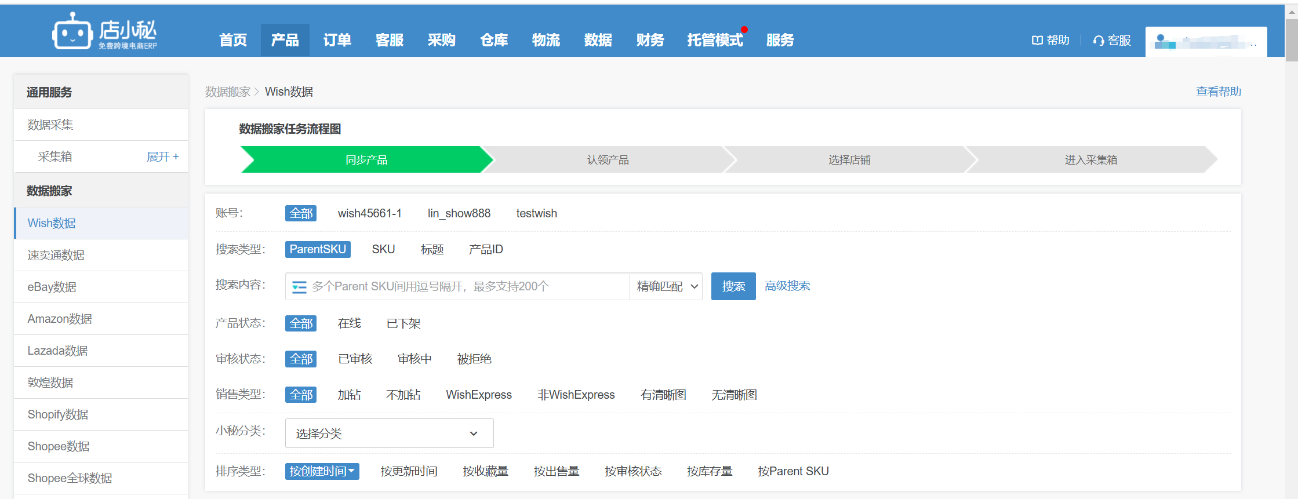Filter review status 审核中

pos(415,359)
